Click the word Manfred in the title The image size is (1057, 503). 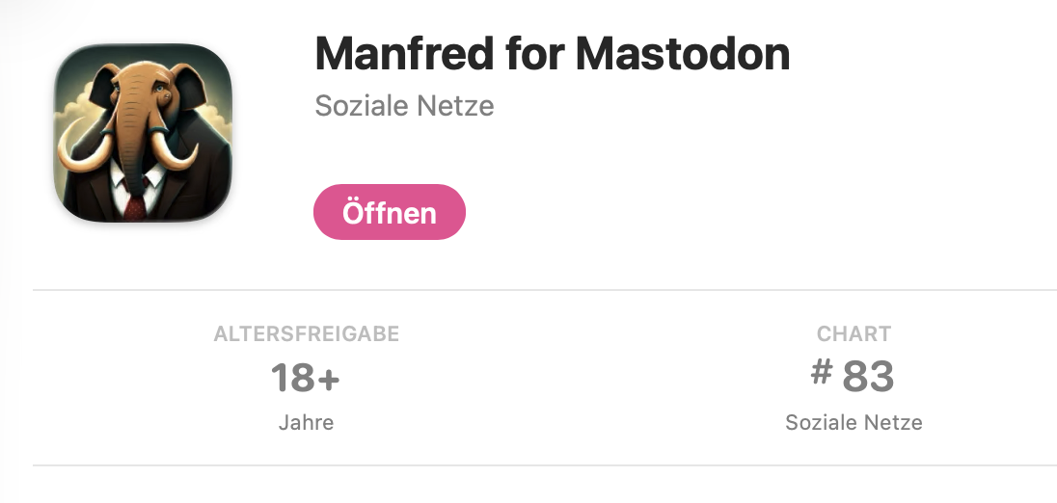(404, 54)
